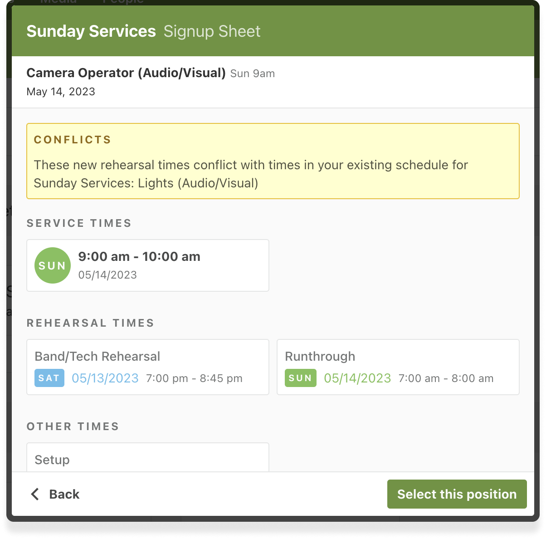Click the Sunday Services header title

tap(91, 31)
